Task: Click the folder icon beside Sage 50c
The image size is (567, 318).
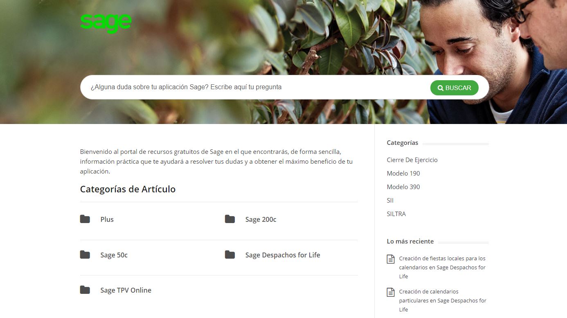Action: [x=85, y=255]
